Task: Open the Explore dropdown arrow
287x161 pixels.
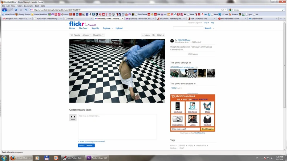Action: pyautogui.click(x=112, y=28)
